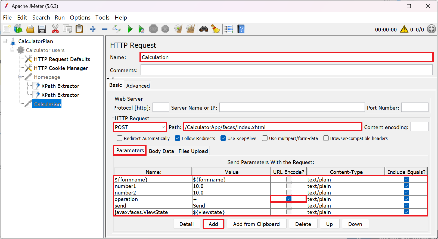Click the Cut scissors icon
This screenshot has width=438, height=239.
click(55, 29)
